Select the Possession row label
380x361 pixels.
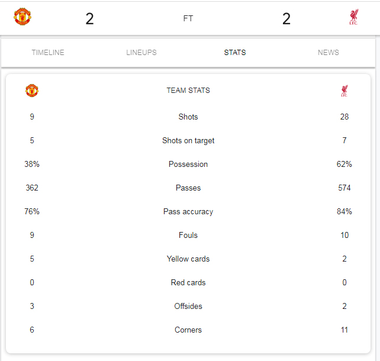188,165
